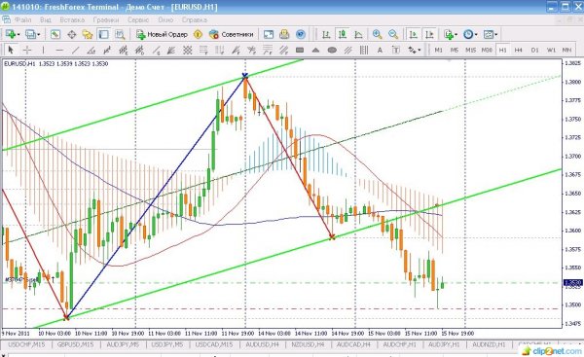The width and height of the screenshot is (584, 357).
Task: Select the text label A tool
Action: coord(380,50)
